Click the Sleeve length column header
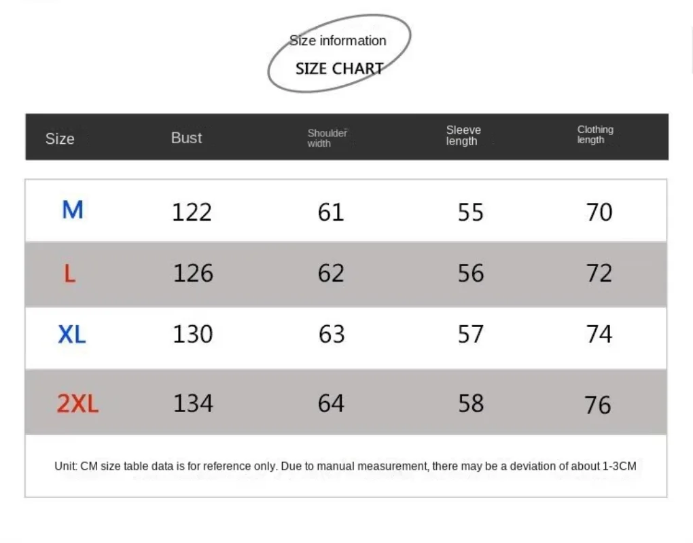Viewport: 693px width, 543px height. 463,136
